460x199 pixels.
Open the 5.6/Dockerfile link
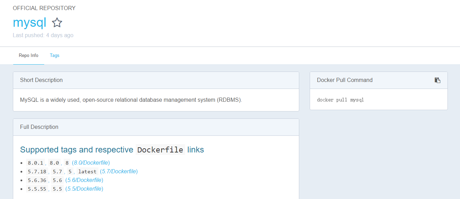(84, 180)
